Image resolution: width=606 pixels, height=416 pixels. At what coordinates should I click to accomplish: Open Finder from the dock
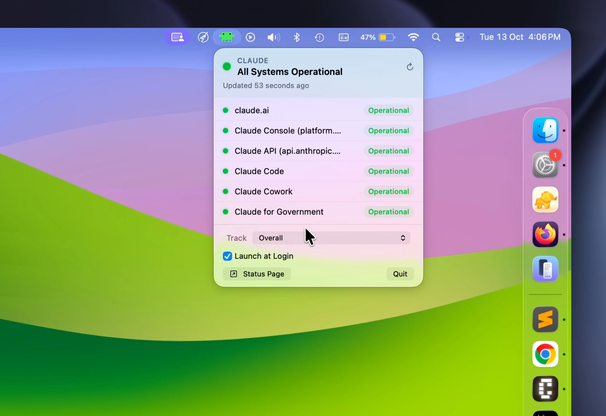coord(545,130)
